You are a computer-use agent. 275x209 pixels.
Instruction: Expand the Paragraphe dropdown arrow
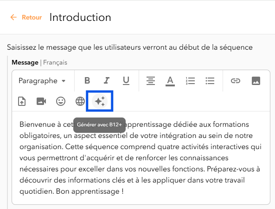click(x=64, y=81)
